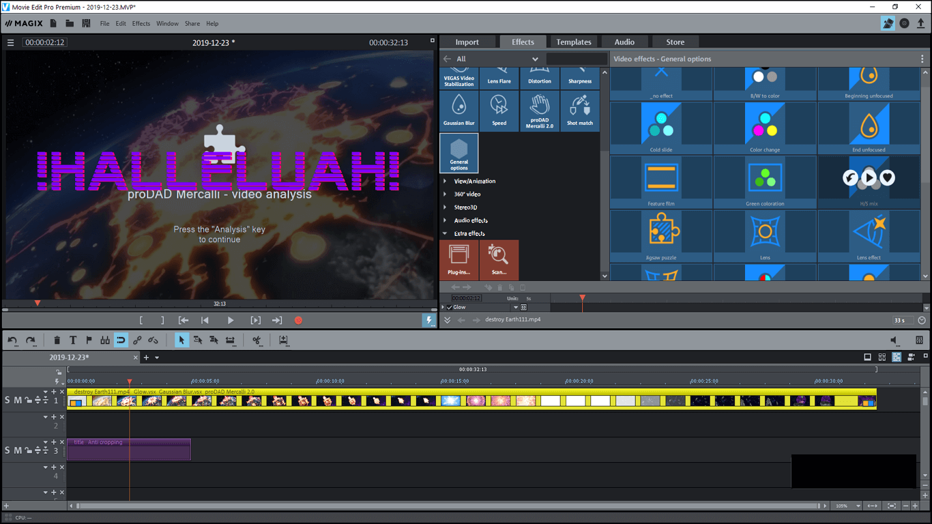Click the trash can delete icon

click(57, 340)
